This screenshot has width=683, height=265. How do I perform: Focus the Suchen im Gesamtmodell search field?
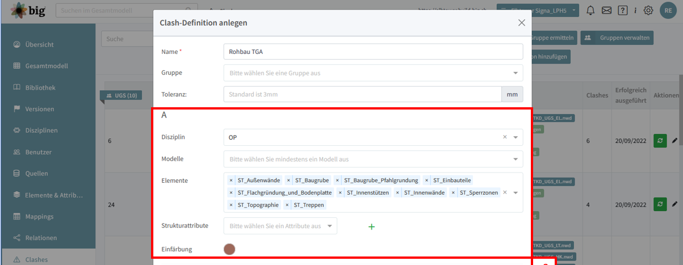click(127, 10)
